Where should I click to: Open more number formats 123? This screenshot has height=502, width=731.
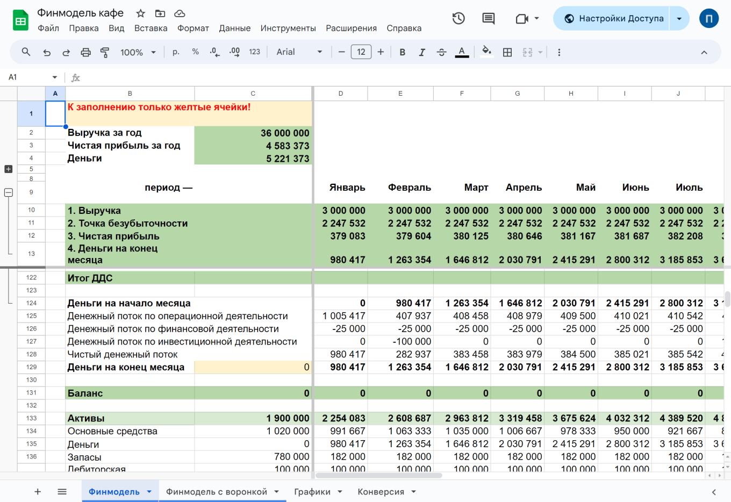pyautogui.click(x=254, y=52)
